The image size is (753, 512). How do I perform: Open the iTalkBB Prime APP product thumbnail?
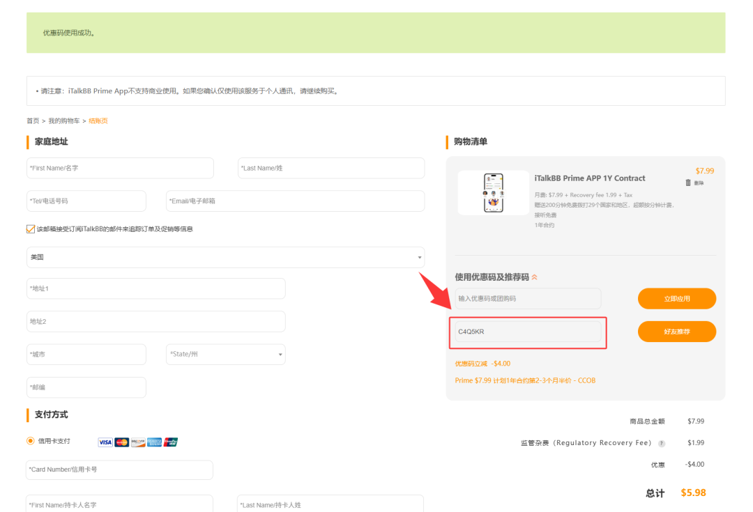click(x=493, y=193)
